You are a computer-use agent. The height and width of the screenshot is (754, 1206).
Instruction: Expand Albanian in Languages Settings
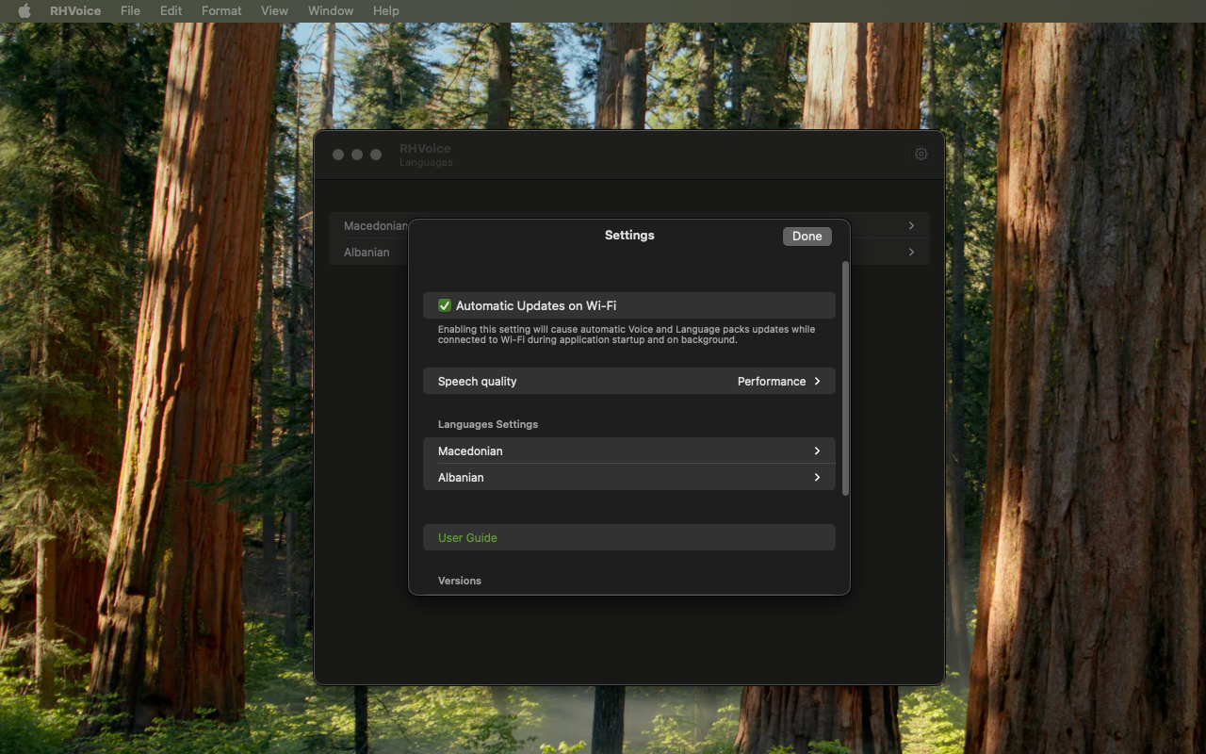point(629,477)
